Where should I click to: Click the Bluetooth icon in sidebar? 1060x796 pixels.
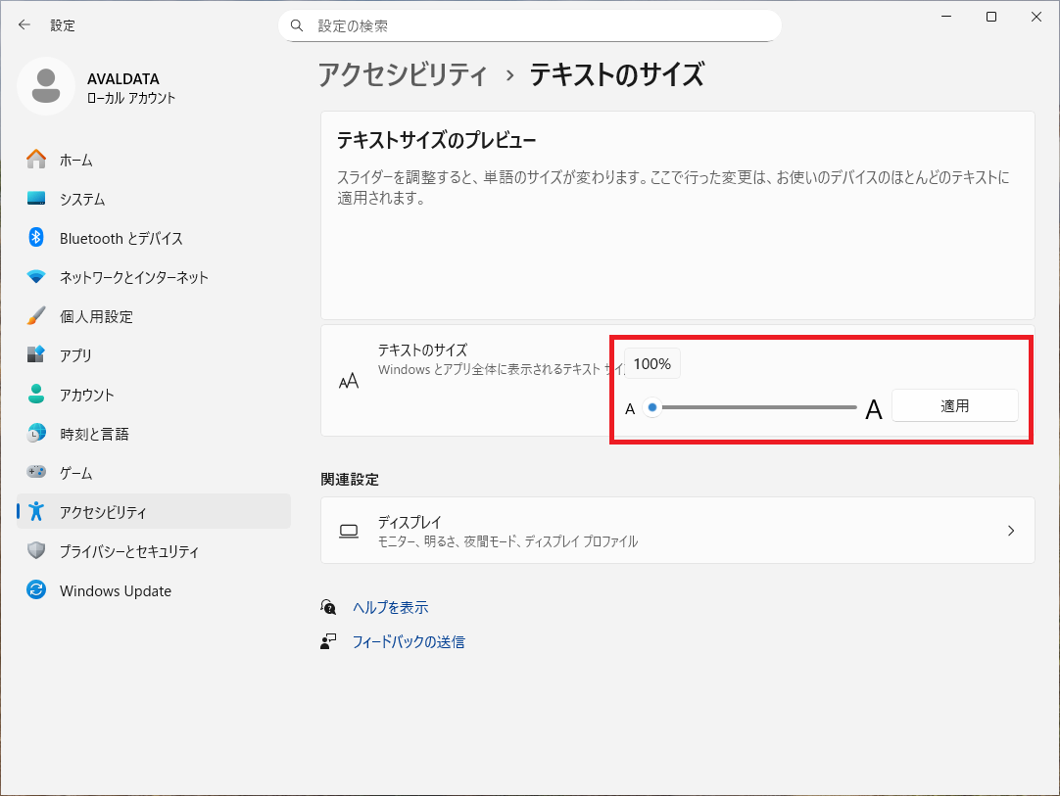(36, 237)
